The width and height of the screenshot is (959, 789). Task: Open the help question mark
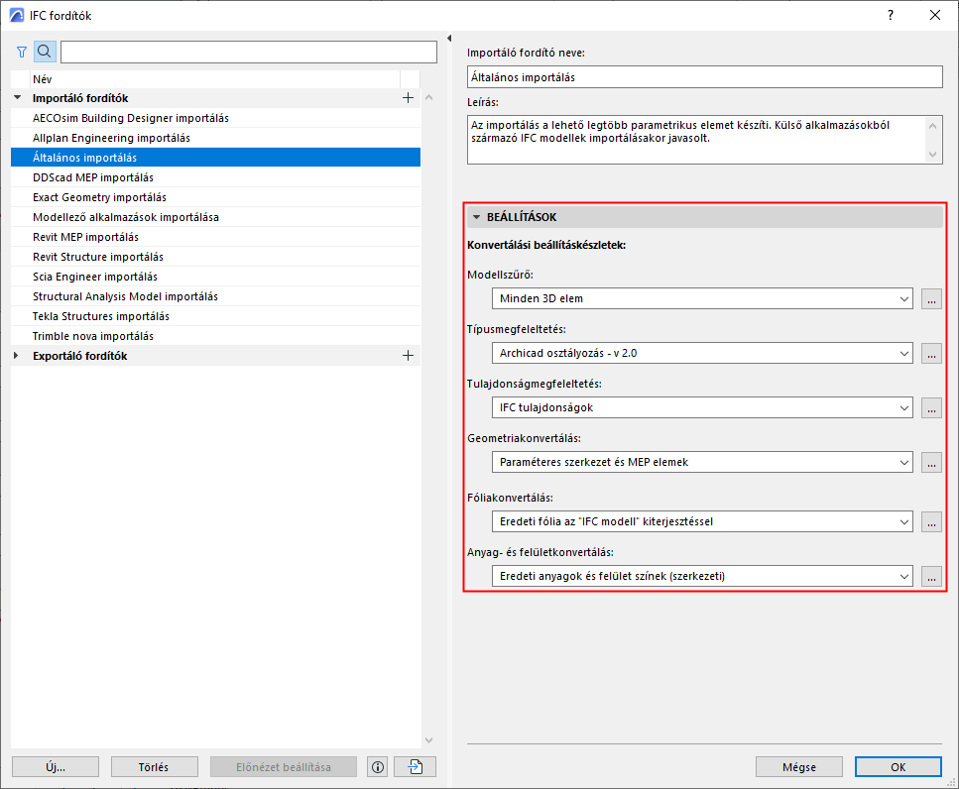point(891,15)
